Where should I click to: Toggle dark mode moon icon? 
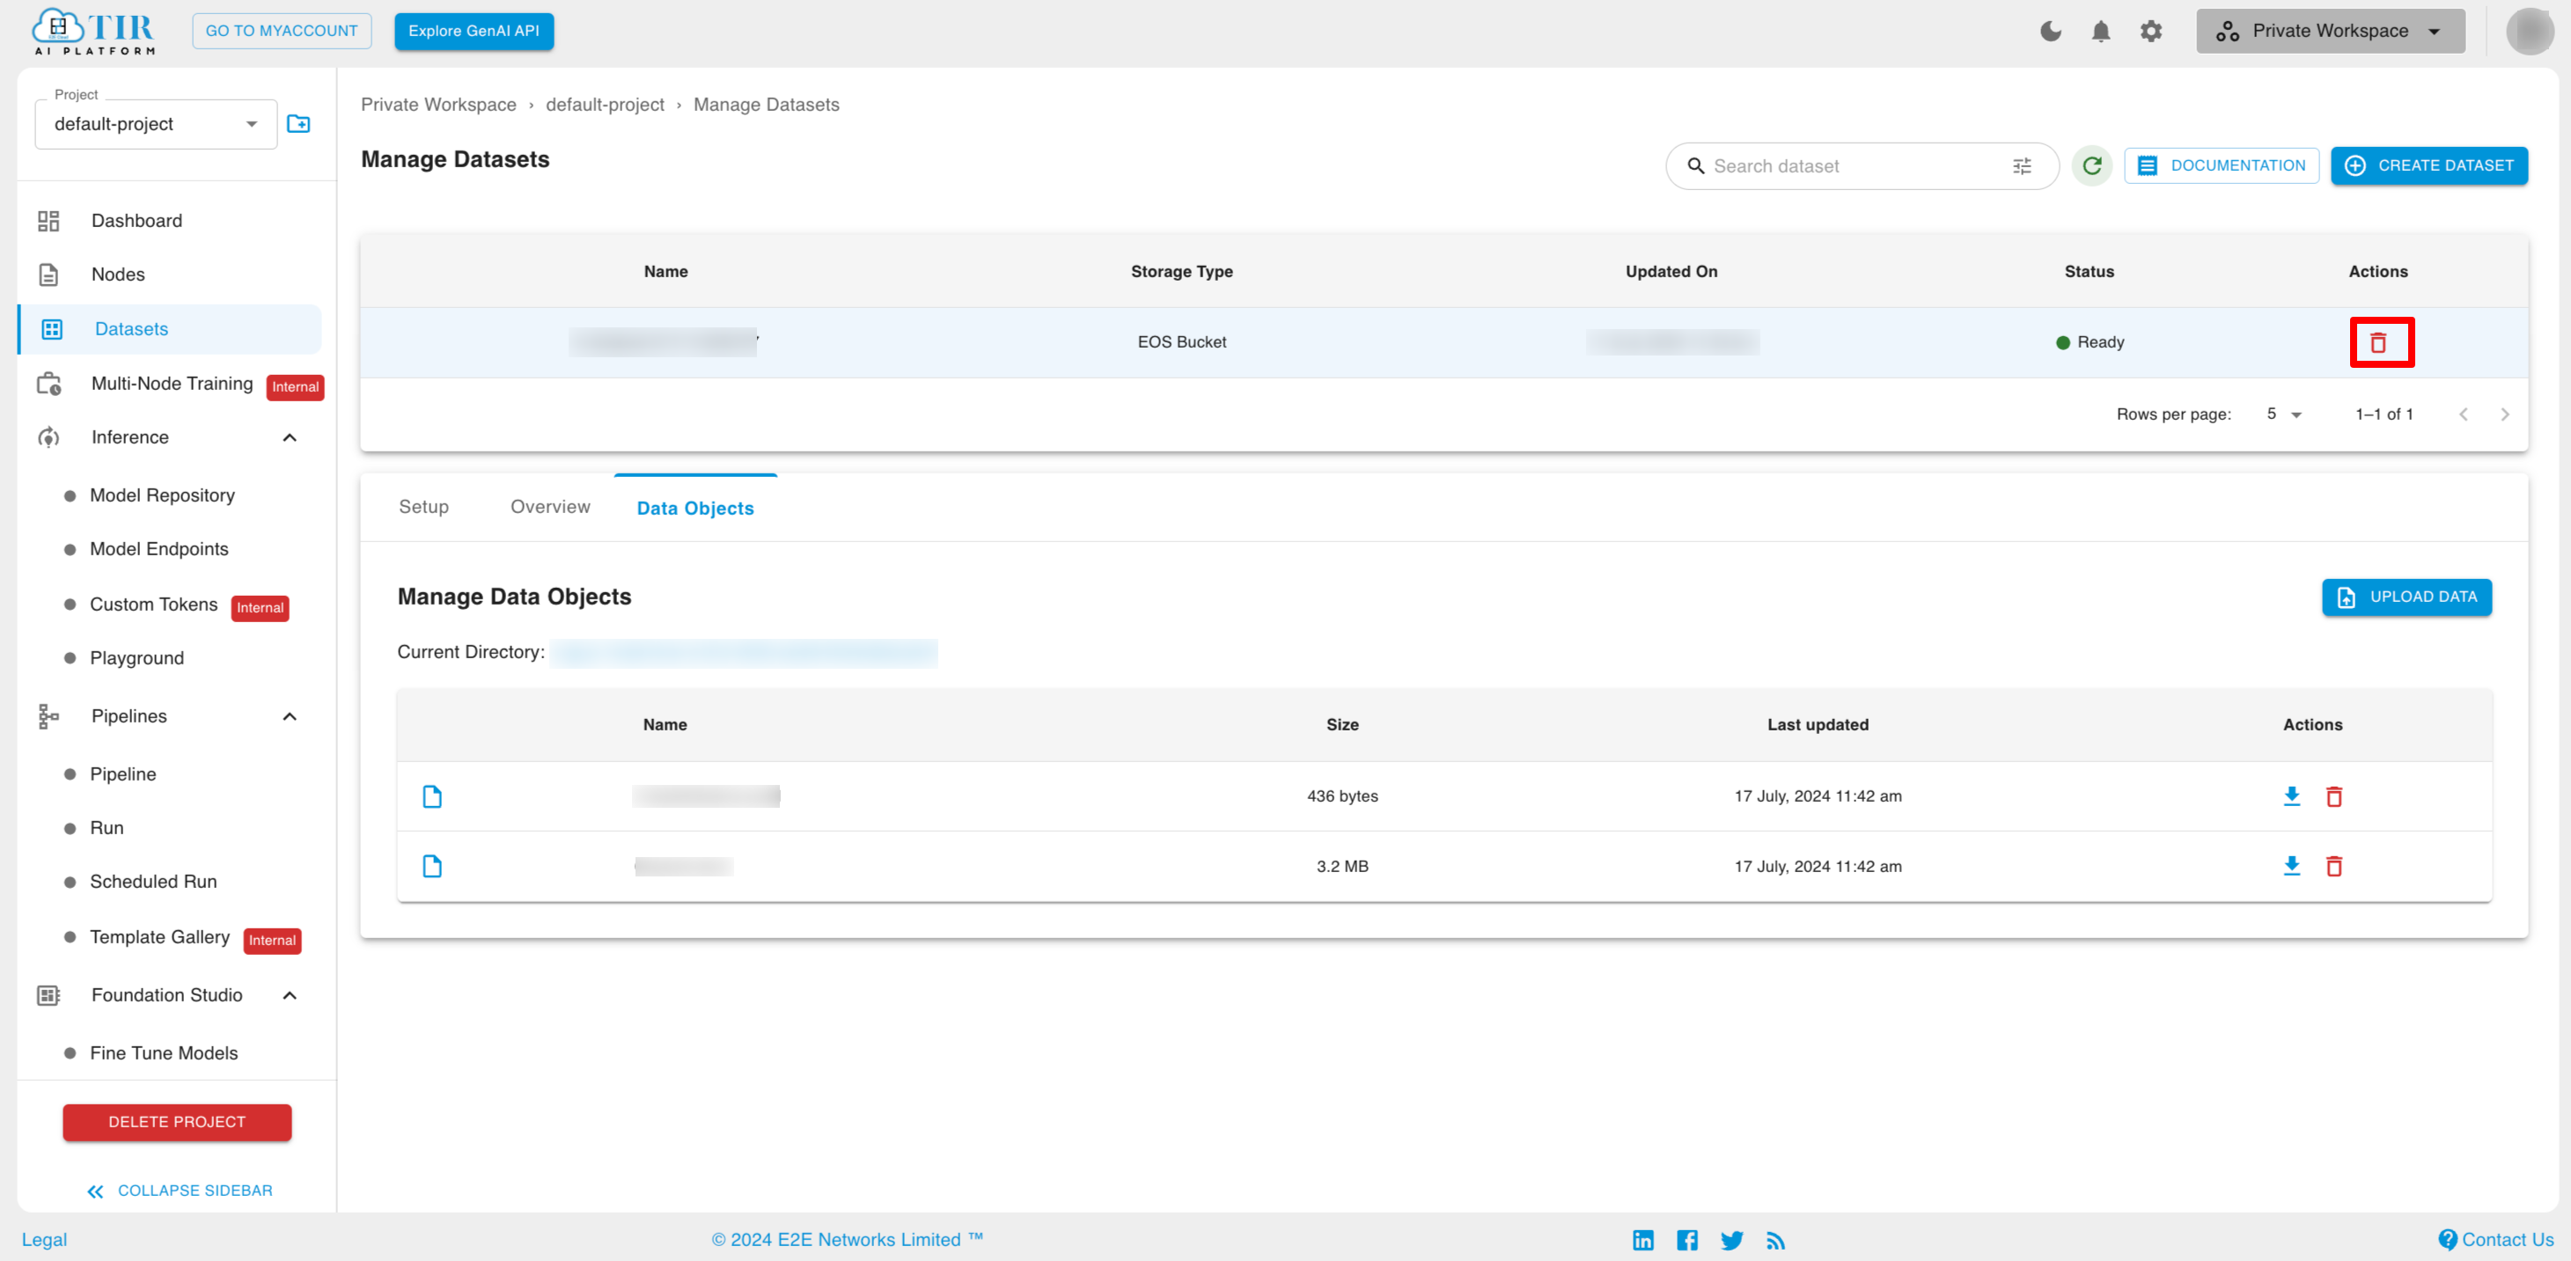[2050, 31]
